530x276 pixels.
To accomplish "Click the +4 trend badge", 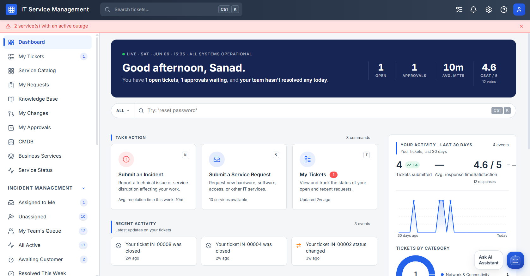I will 412,165.
